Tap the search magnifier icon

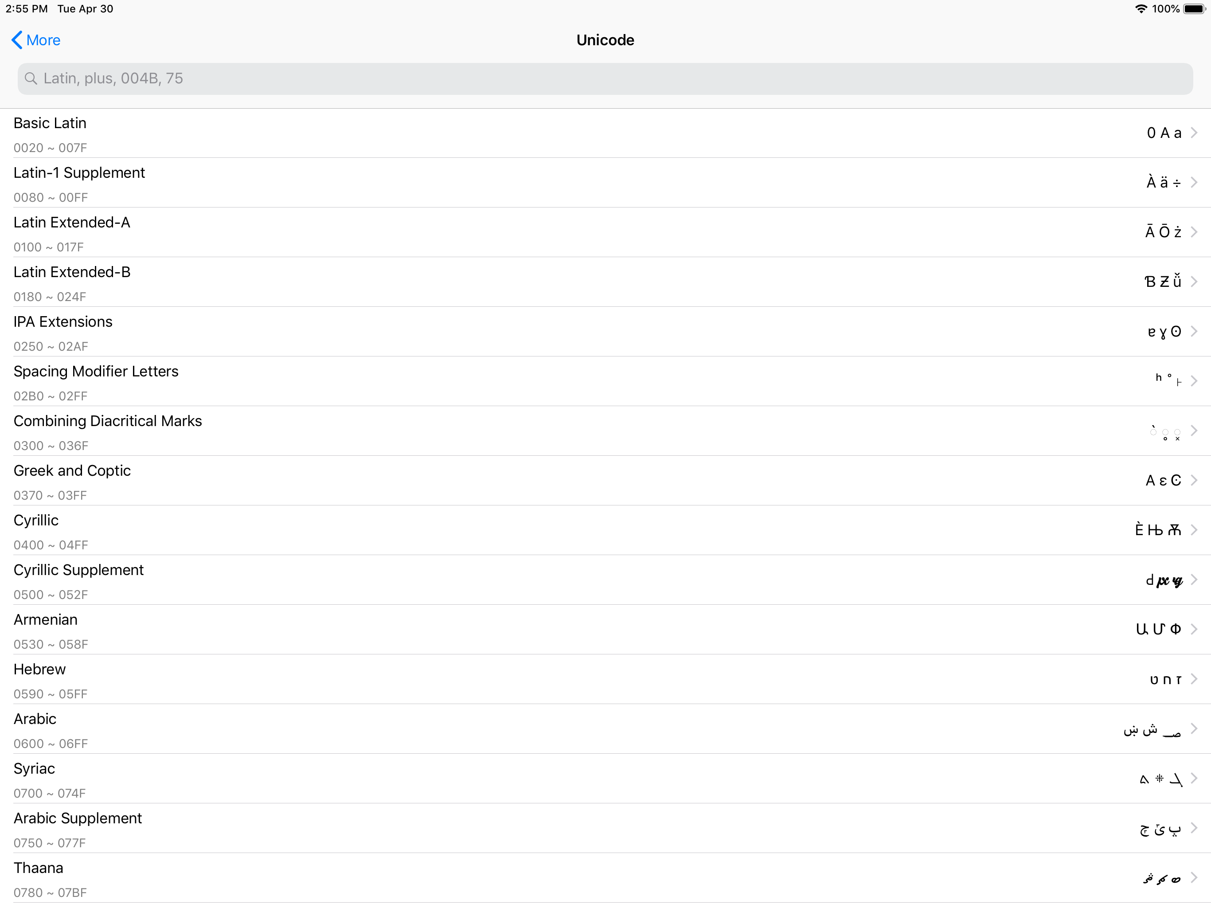(x=31, y=79)
